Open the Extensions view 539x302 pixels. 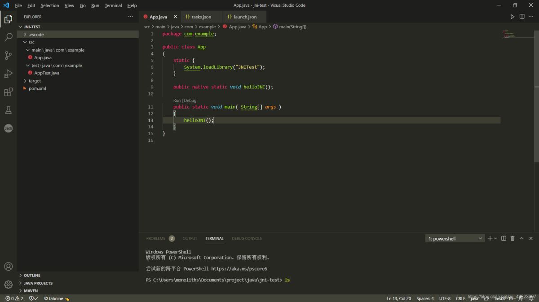pos(8,92)
